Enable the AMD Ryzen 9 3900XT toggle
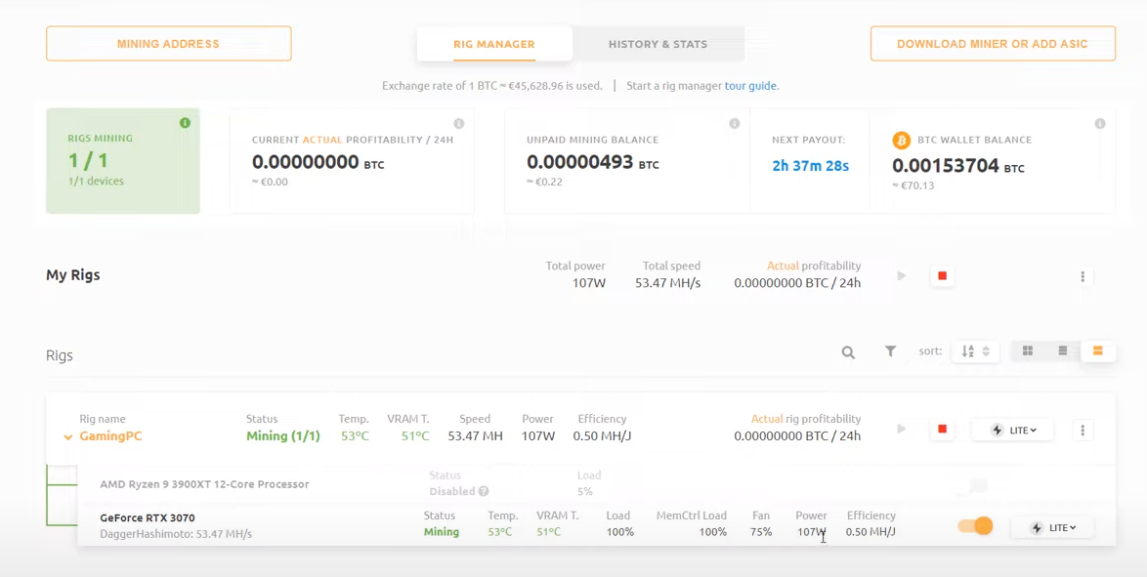Viewport: 1147px width, 577px height. pyautogui.click(x=975, y=485)
